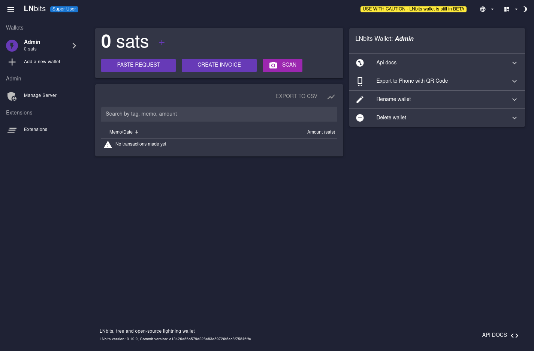The height and width of the screenshot is (351, 534).
Task: Expand the Delete wallet section
Action: 437,118
